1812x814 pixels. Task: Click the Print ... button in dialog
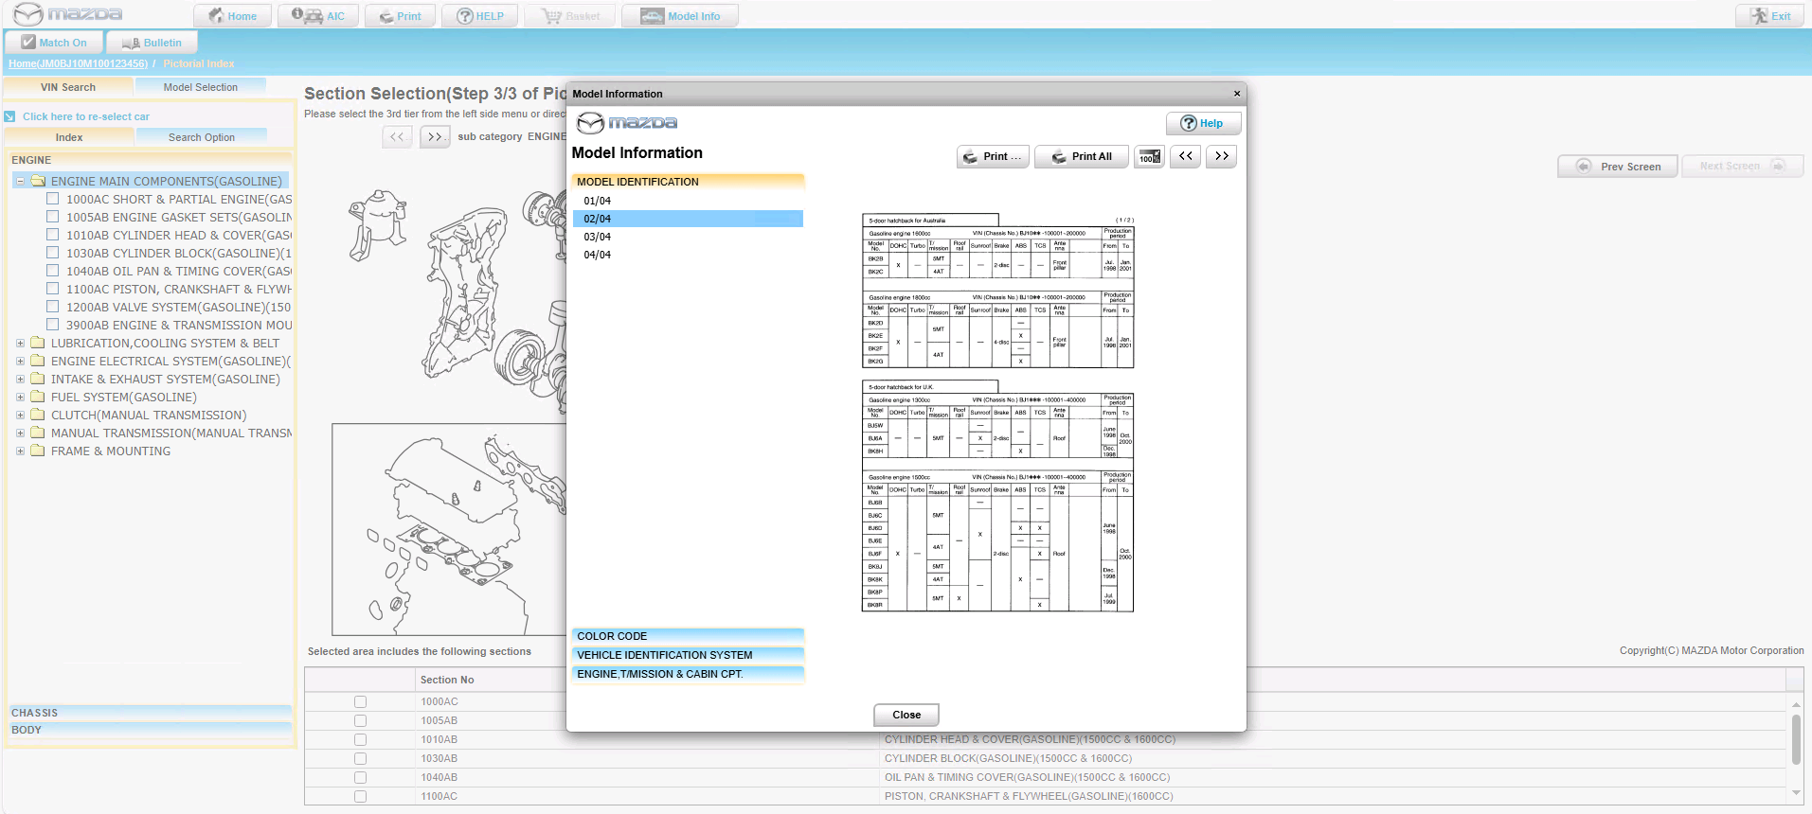click(x=993, y=156)
